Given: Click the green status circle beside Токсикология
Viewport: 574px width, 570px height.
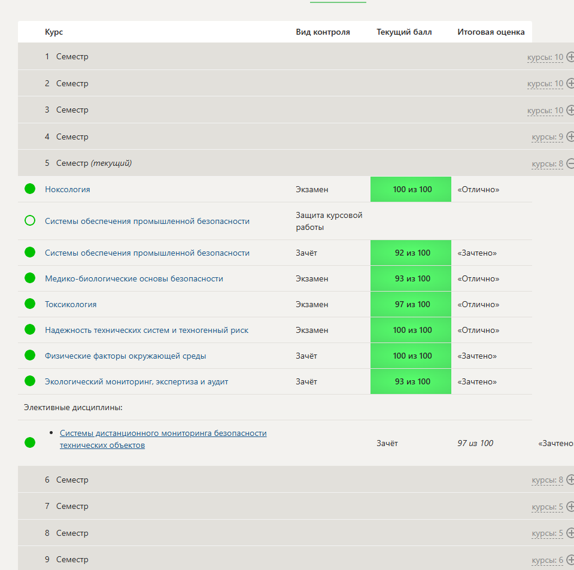Looking at the screenshot, I should pyautogui.click(x=30, y=304).
